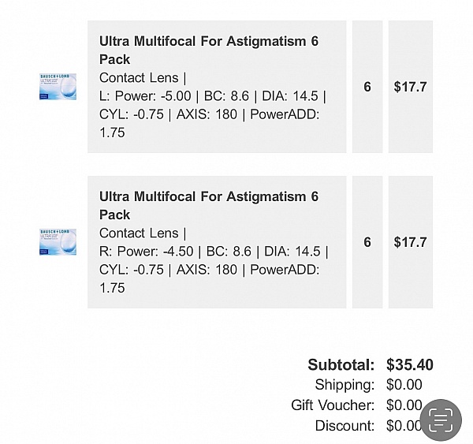Click the Subtotal label

pyautogui.click(x=341, y=364)
